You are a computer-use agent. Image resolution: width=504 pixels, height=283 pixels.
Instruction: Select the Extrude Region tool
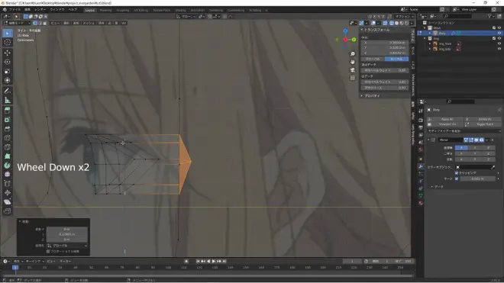8,111
